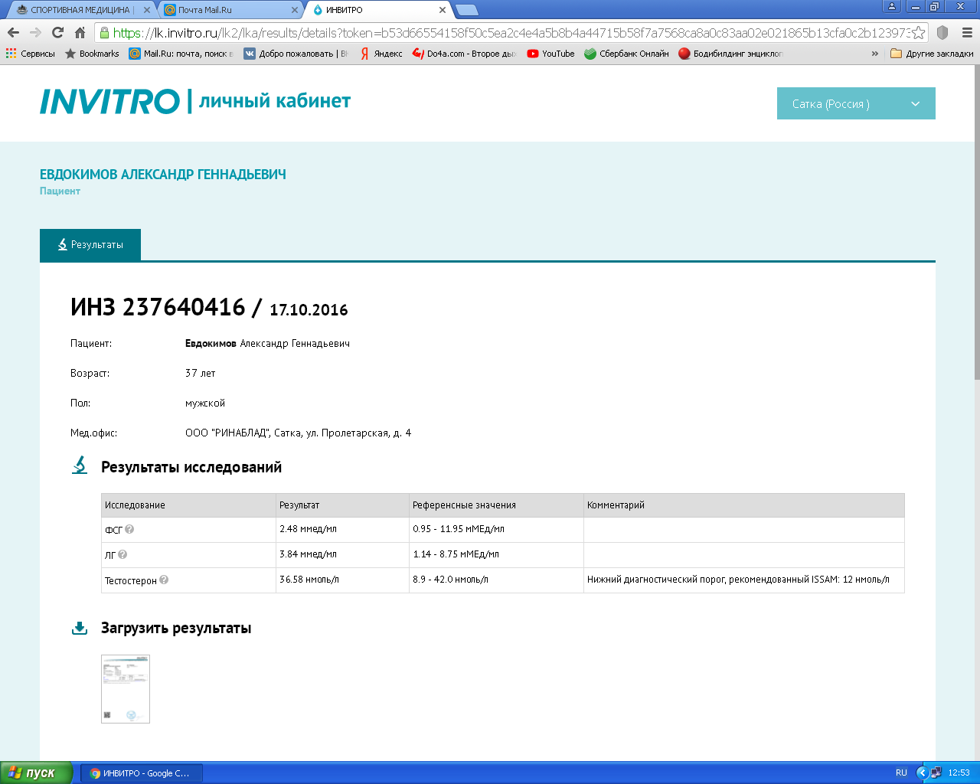Open the results PDF thumbnail preview
980x784 pixels.
pos(126,689)
